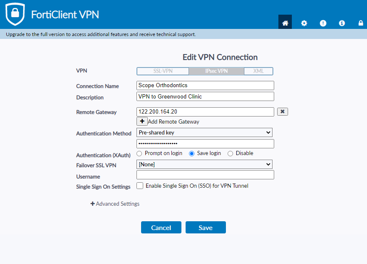This screenshot has height=264, width=367.
Task: Click the Remote Gateway label
Action: [97, 112]
